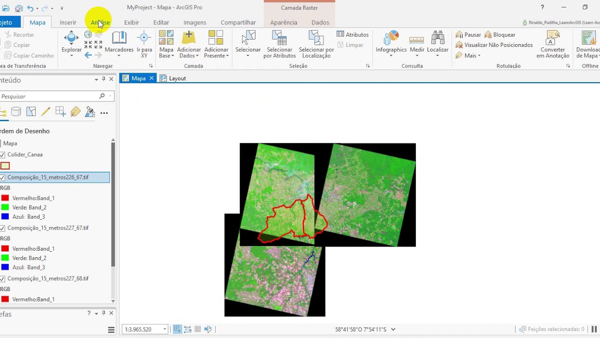Click the Bloquear labels button
This screenshot has width=600, height=338.
tap(500, 35)
